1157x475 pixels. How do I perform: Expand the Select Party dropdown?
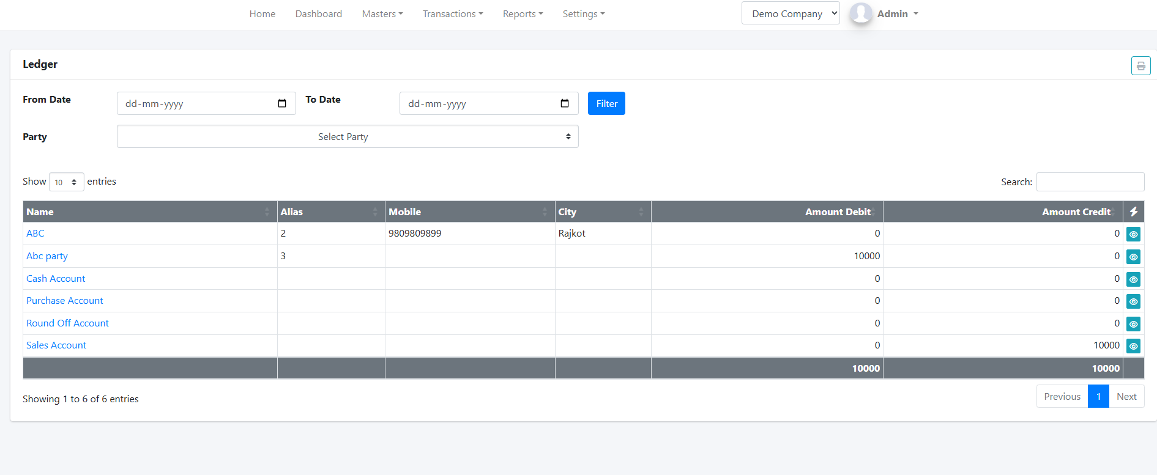(x=348, y=137)
